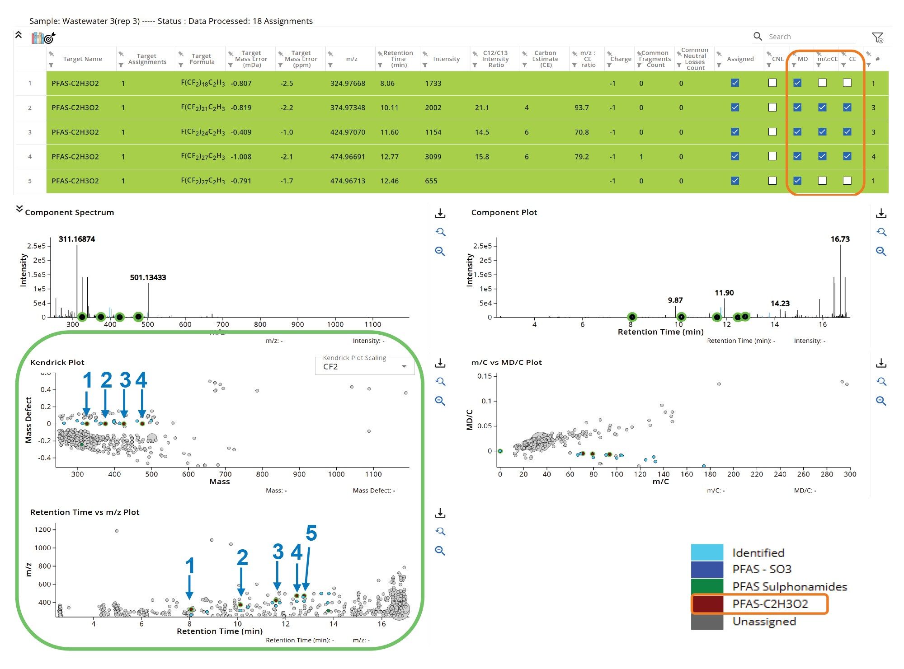Sort by the Target Mass Error (ppm) header

tap(301, 59)
